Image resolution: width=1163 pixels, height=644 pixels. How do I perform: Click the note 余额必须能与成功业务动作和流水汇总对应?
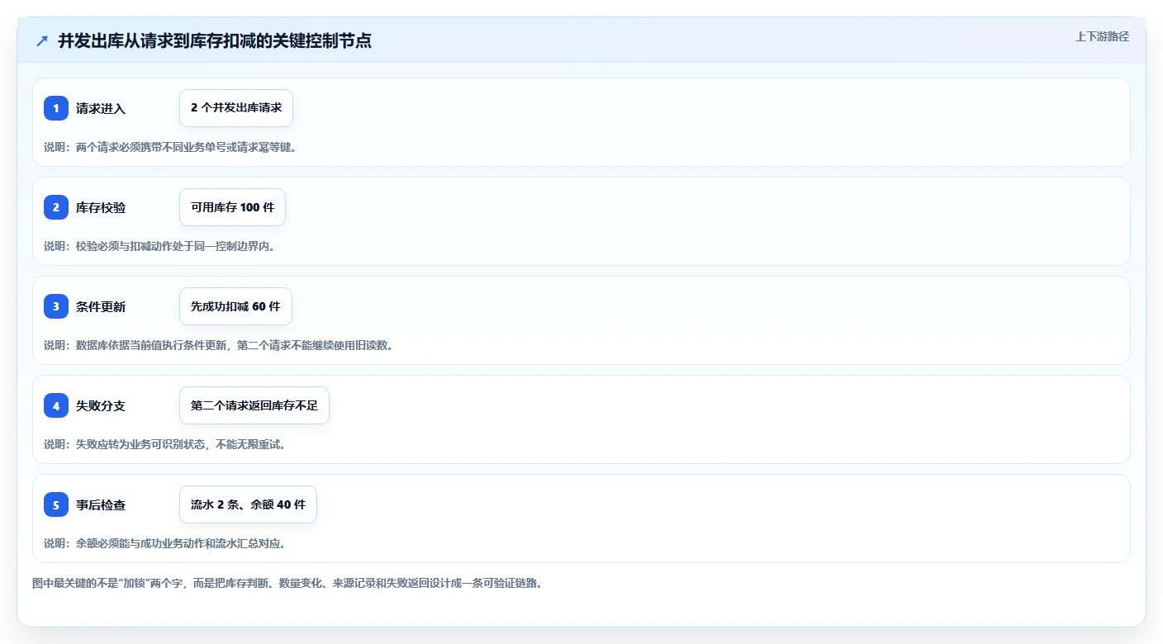tap(165, 543)
